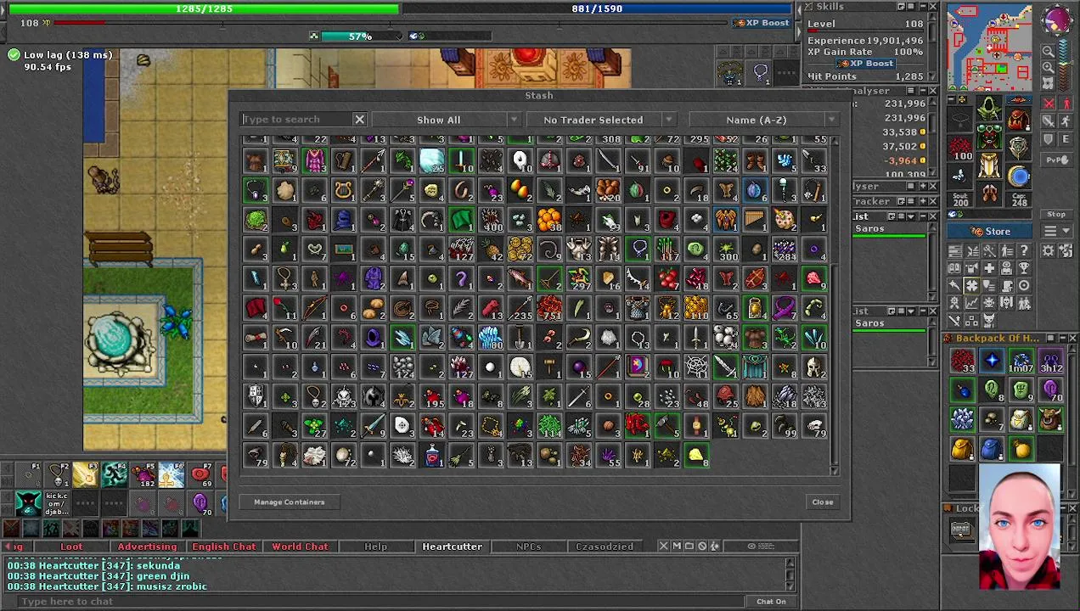The image size is (1080, 611).
Task: Open the NPCs chat tab
Action: click(528, 547)
